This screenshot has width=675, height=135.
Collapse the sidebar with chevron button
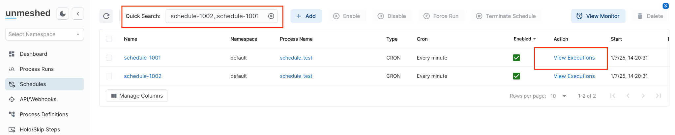pos(78,14)
